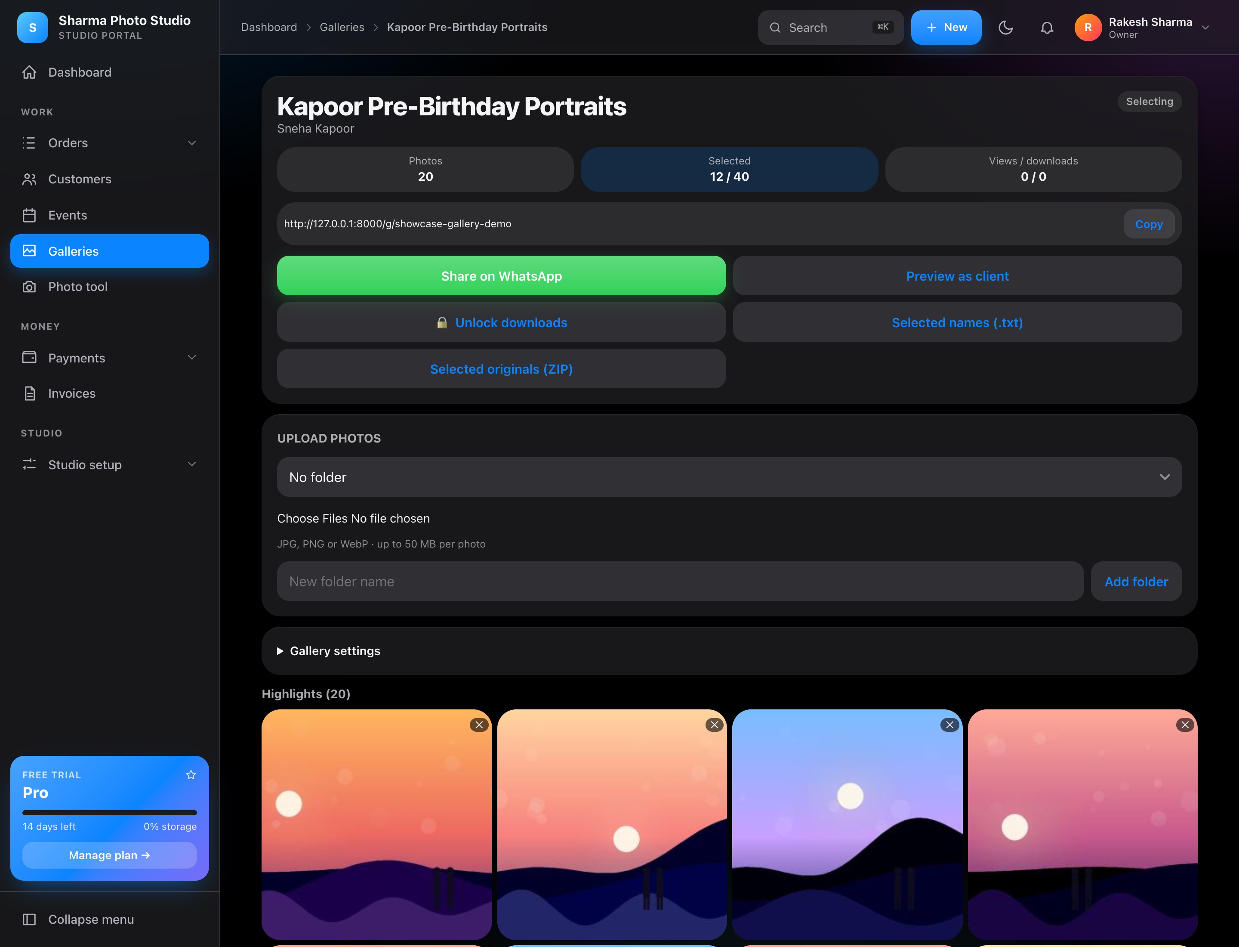
Task: Expand the Payments submenu chevron
Action: click(191, 358)
